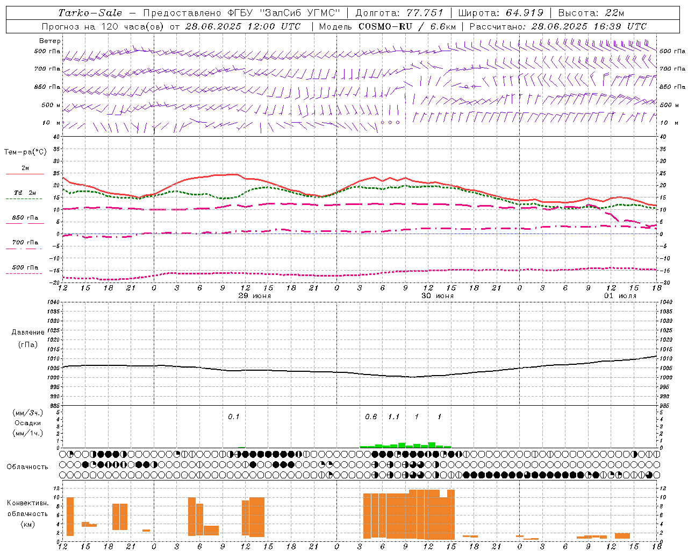This screenshot has width=688, height=551.
Task: Click the computed time "Рассчитано: 28.06.2025 16:39 UTC"
Action: click(558, 26)
